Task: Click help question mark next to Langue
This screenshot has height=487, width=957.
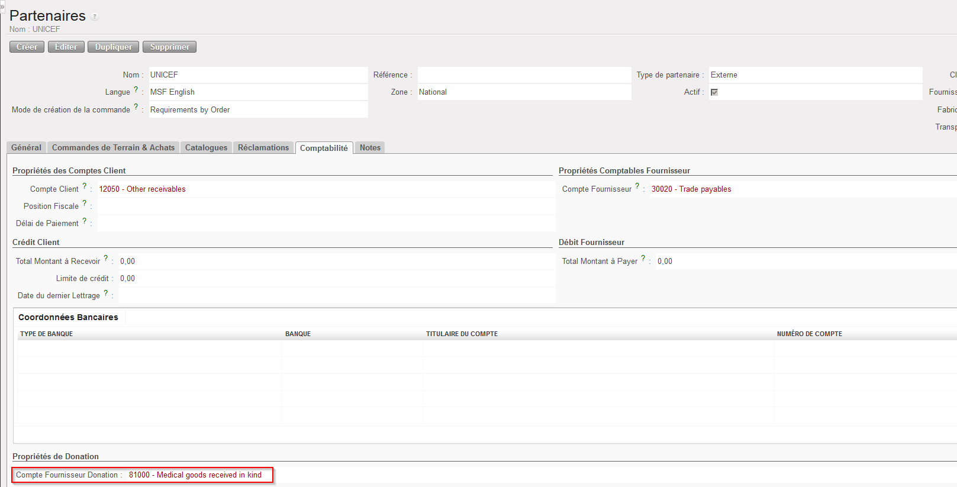Action: point(136,90)
